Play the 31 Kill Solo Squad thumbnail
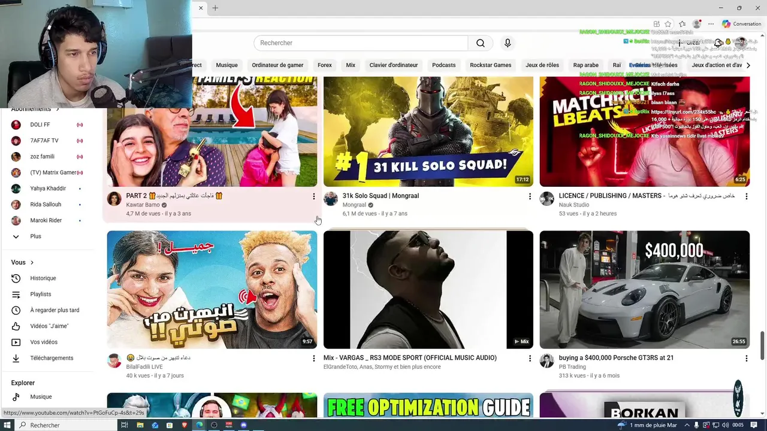The image size is (767, 431). tap(428, 132)
